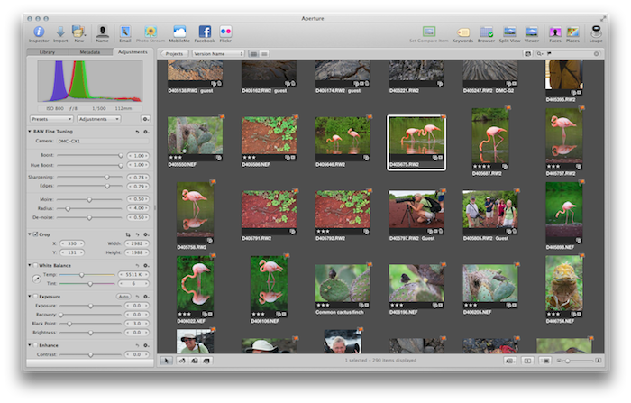This screenshot has height=403, width=631.
Task: Open the Places view
Action: click(x=572, y=32)
